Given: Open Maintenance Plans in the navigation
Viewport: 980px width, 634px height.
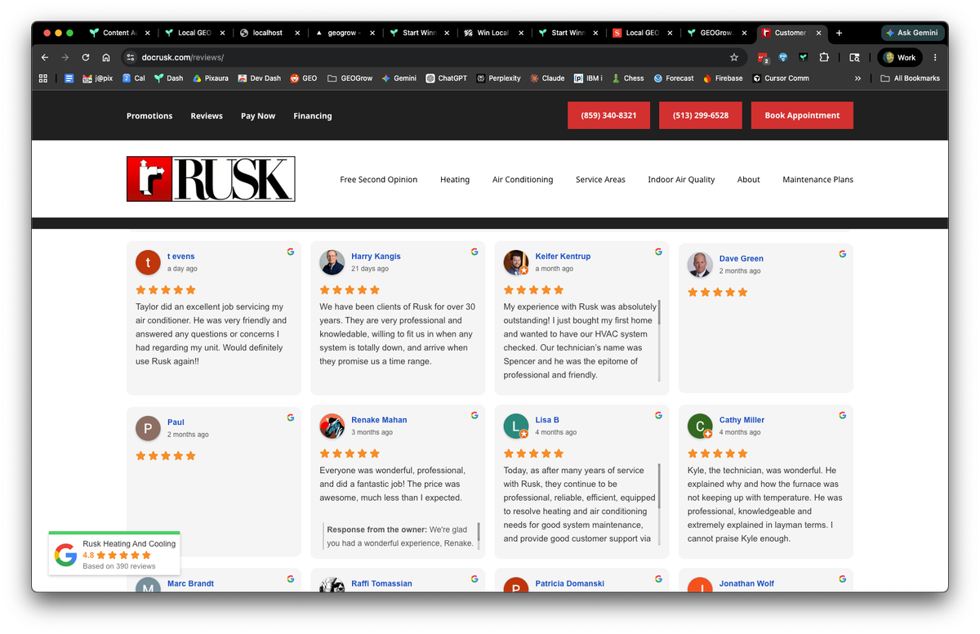Looking at the screenshot, I should pos(817,180).
